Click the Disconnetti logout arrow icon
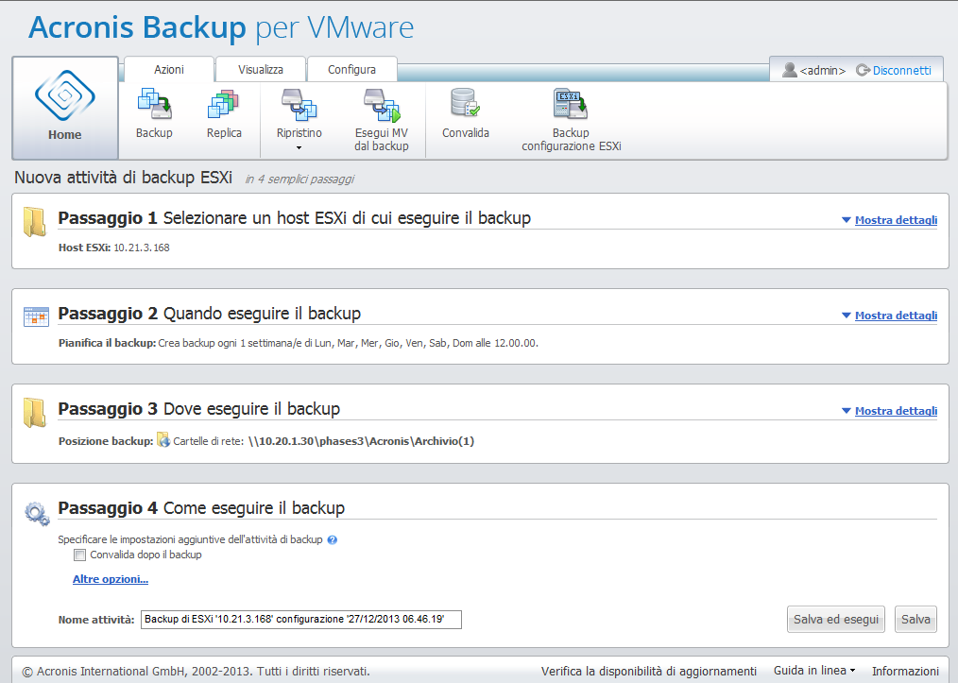958x683 pixels. click(x=863, y=70)
